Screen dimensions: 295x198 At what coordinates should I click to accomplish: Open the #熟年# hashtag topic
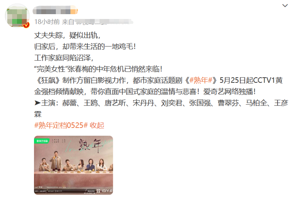click(x=201, y=80)
